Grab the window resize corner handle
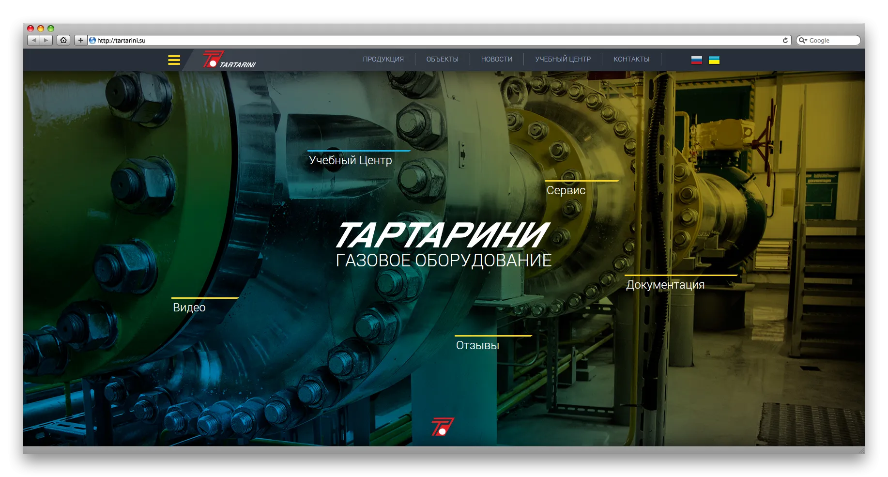This screenshot has width=888, height=477. click(x=861, y=450)
